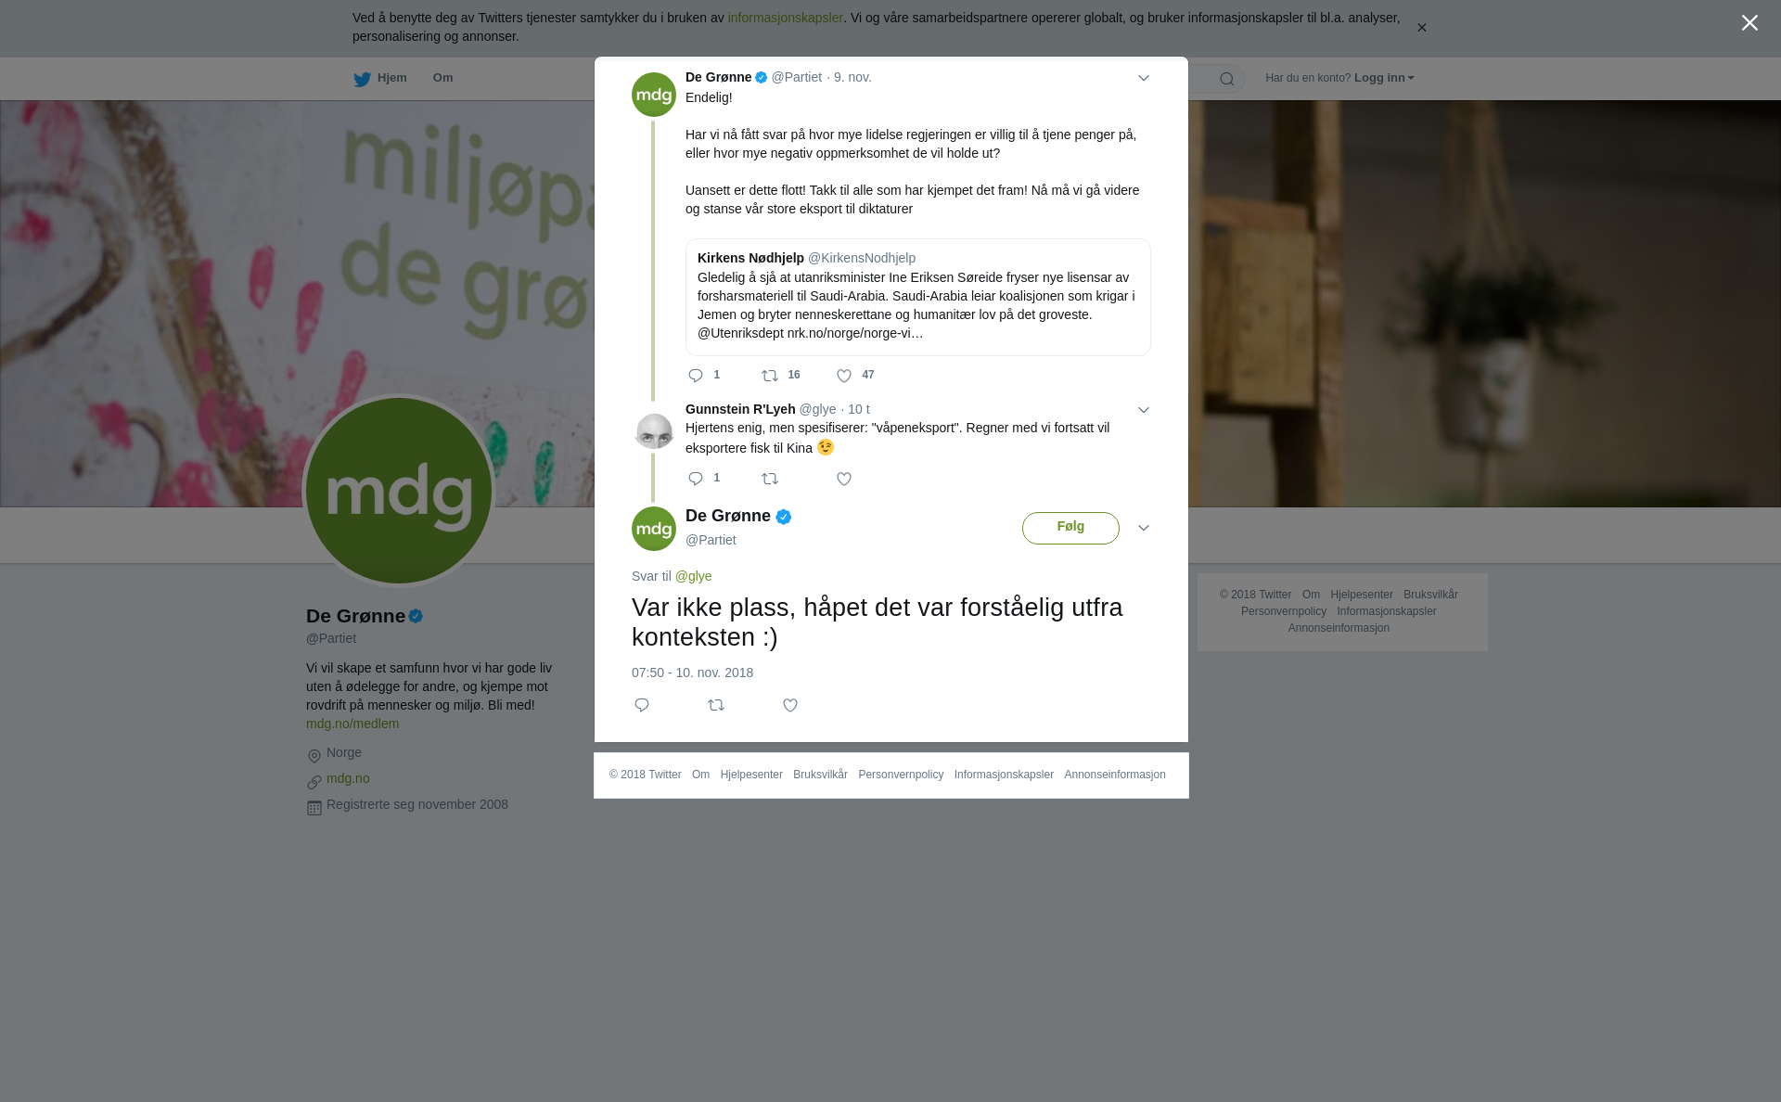Open more options chevron beside Følg

tap(1144, 528)
